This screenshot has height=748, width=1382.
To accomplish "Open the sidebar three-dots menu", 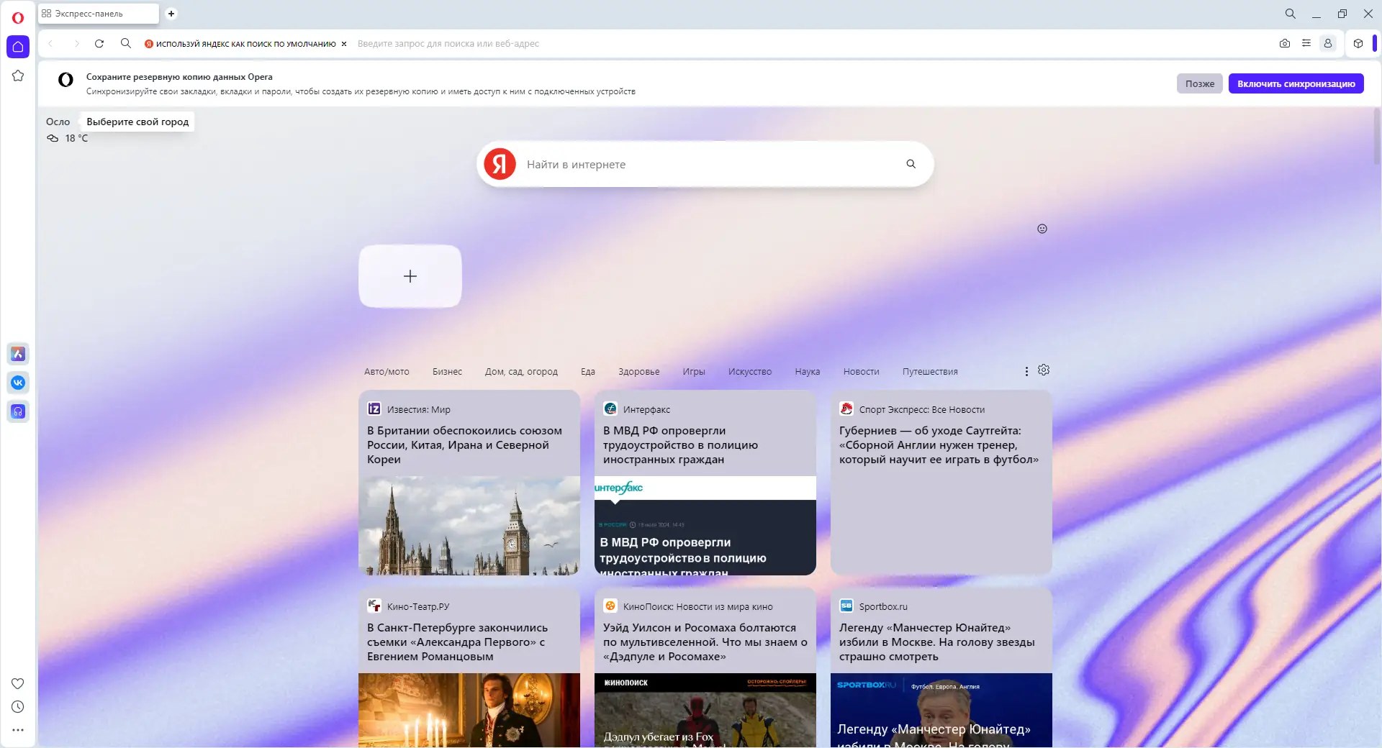I will click(18, 730).
